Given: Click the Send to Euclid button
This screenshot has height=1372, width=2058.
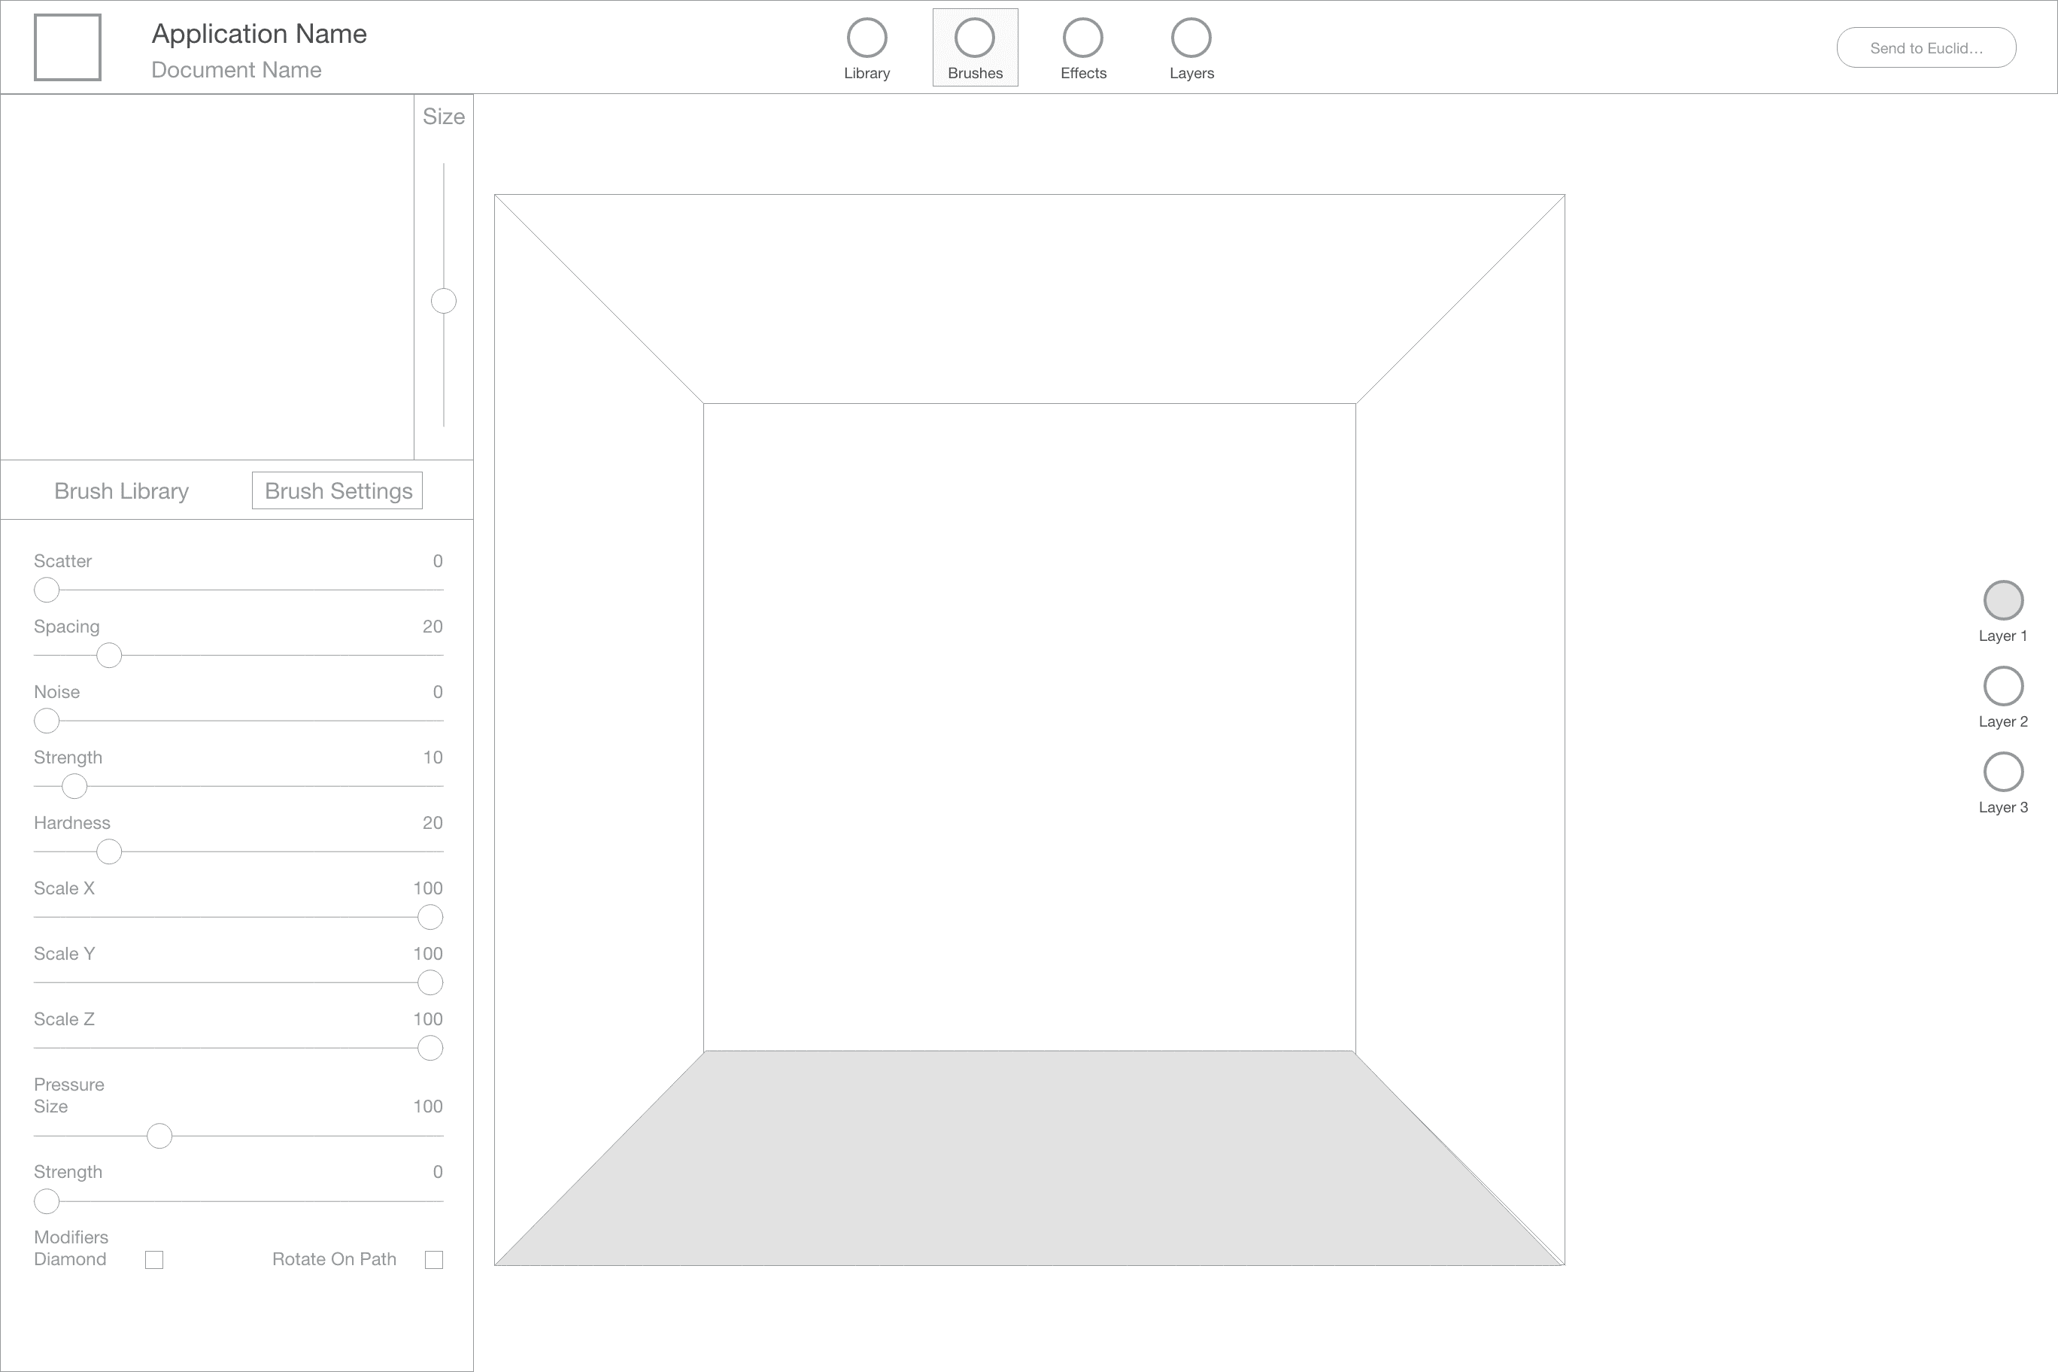Looking at the screenshot, I should point(1926,48).
